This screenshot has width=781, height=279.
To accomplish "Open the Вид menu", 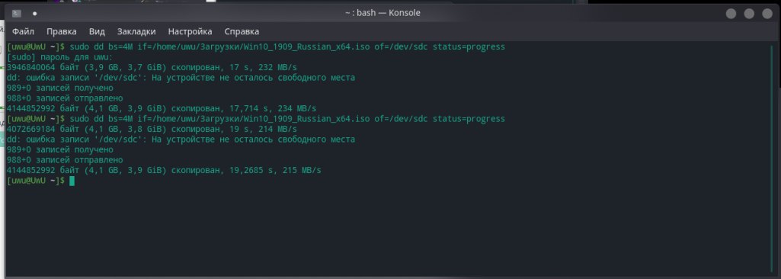I will point(97,31).
